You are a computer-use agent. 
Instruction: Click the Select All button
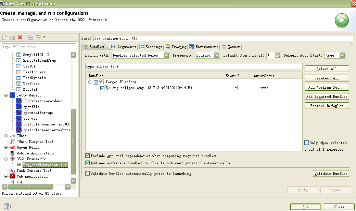(327, 69)
